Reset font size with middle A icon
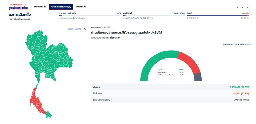Viewport: 256px width, 124px height. tap(243, 8)
